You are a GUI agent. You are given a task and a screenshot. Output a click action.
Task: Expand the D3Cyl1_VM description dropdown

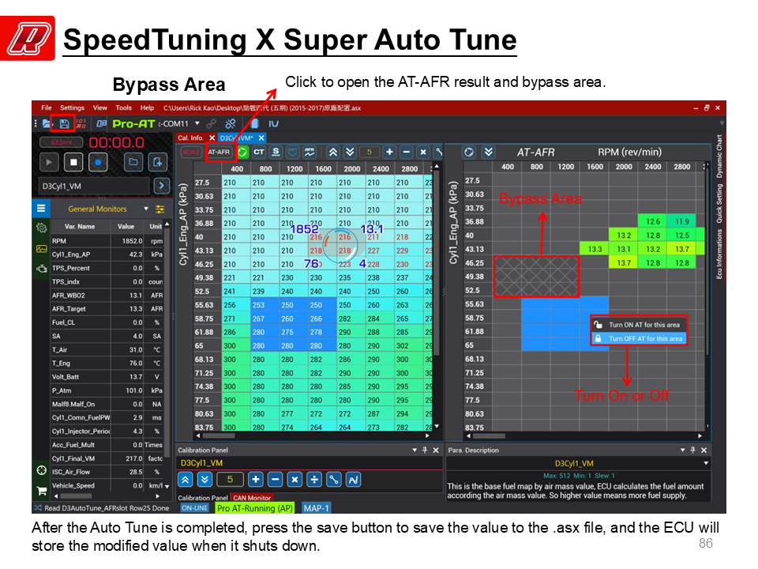click(x=706, y=464)
